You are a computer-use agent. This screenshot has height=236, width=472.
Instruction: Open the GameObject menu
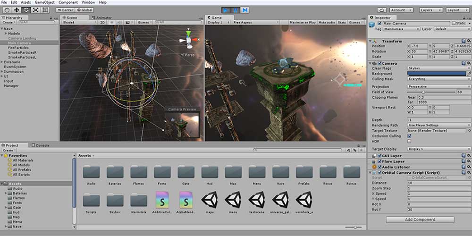tap(44, 2)
